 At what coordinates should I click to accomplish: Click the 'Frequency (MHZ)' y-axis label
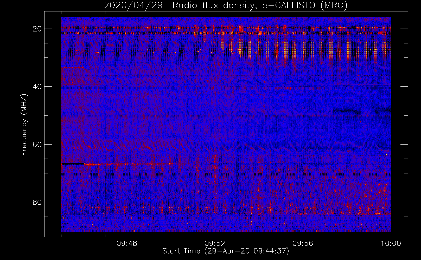coord(24,125)
